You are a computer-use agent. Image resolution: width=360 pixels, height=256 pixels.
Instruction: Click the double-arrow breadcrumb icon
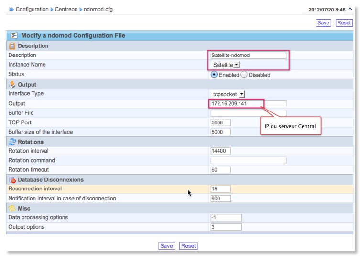[11, 10]
